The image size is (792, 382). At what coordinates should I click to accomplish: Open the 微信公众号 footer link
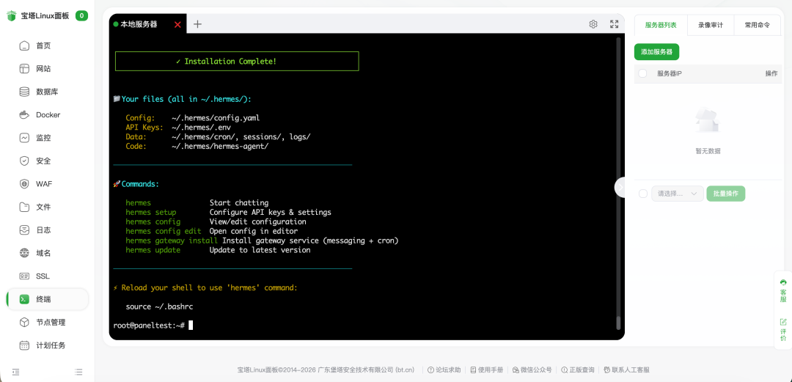click(x=532, y=370)
